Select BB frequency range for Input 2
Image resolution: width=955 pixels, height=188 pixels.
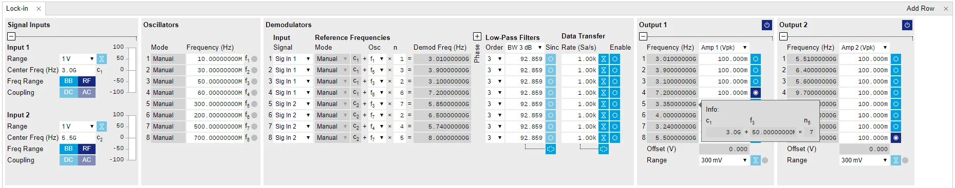68,149
